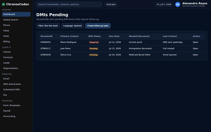
Task: Click the Action column header
Action: pos(196,36)
